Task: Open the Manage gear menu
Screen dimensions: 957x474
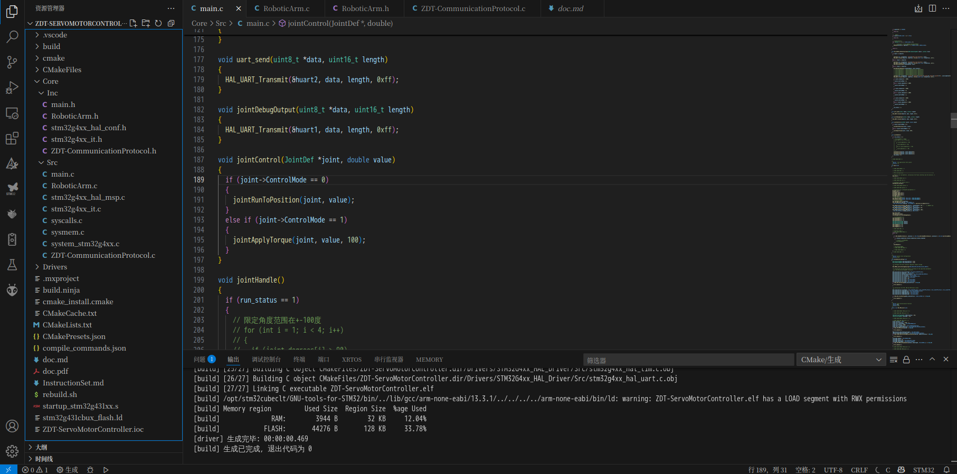Action: point(12,451)
